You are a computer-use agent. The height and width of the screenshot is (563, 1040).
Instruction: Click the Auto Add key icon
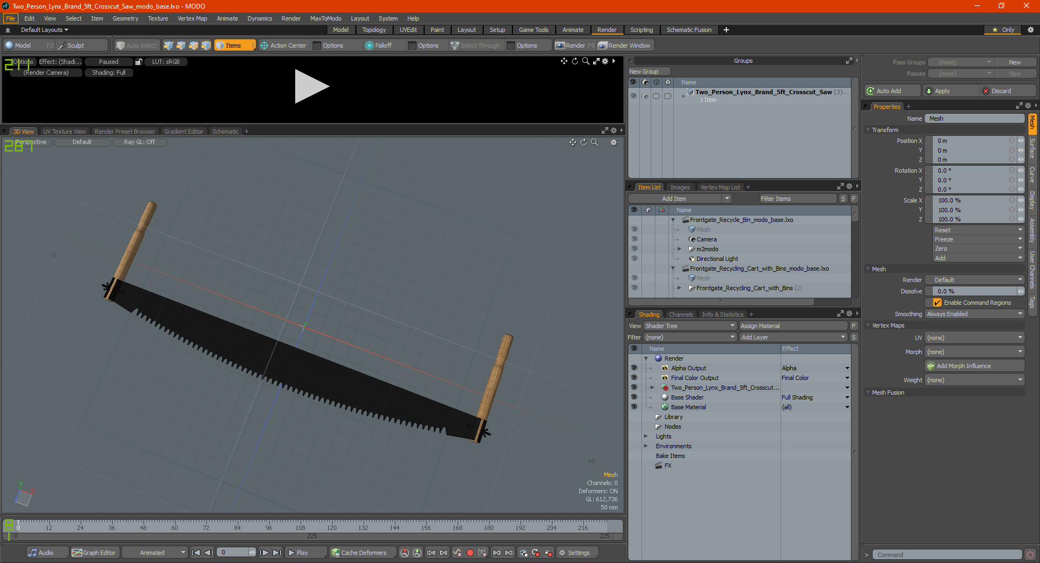(870, 91)
